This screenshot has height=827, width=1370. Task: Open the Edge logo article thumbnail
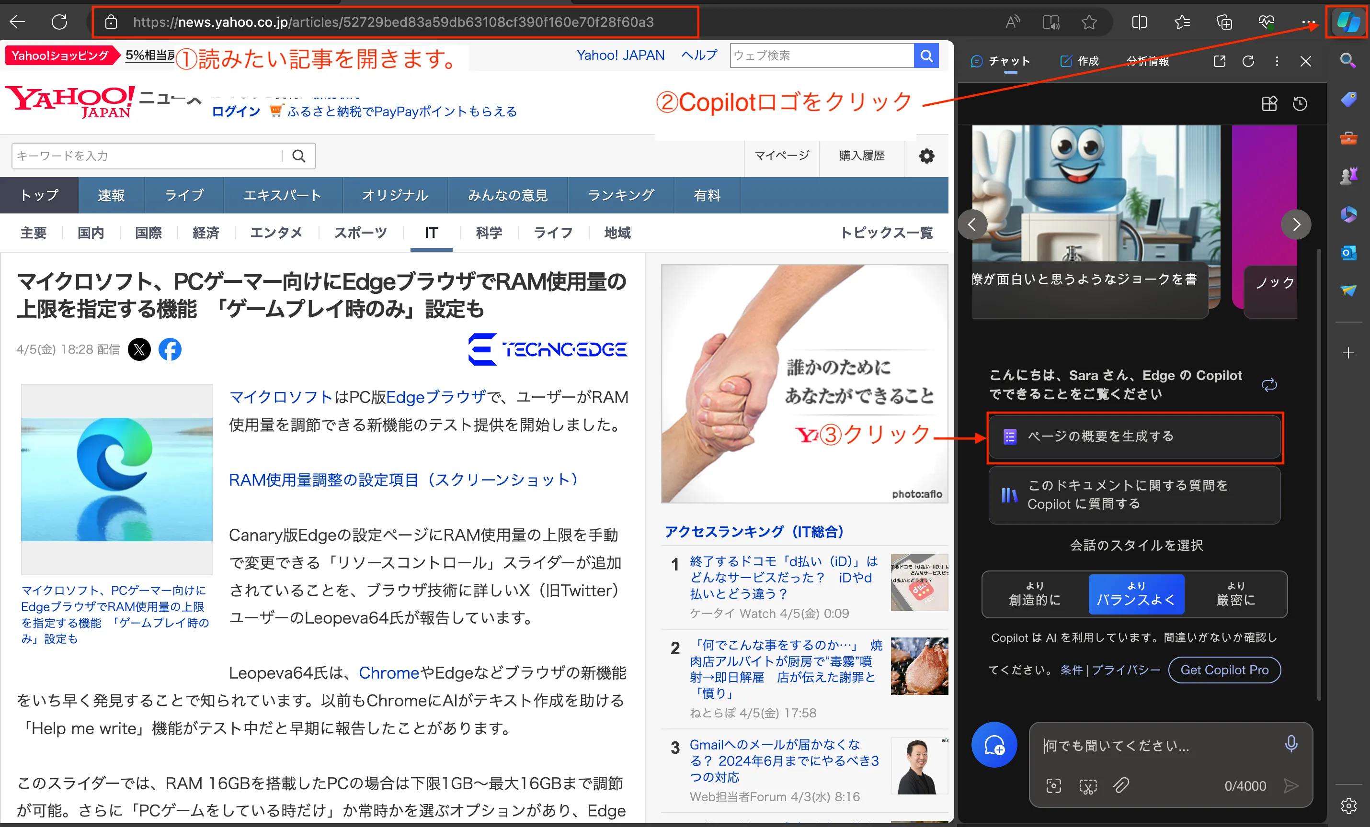pos(117,479)
